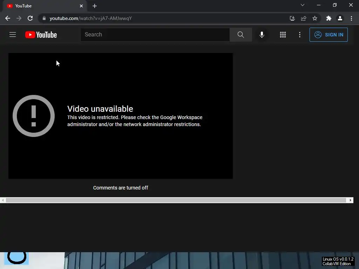Close the YouTube tab
359x269 pixels.
pyautogui.click(x=81, y=6)
